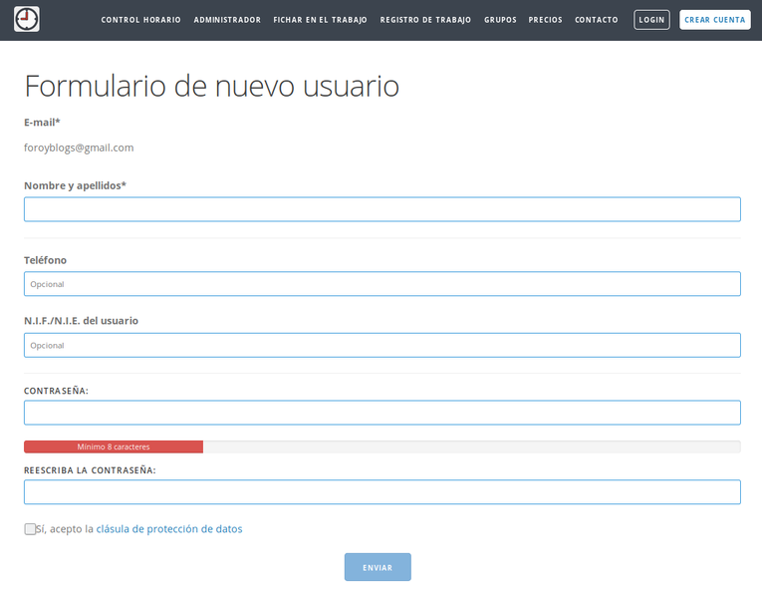The width and height of the screenshot is (762, 598).
Task: Open the cláusula de protección de datos link
Action: point(168,529)
